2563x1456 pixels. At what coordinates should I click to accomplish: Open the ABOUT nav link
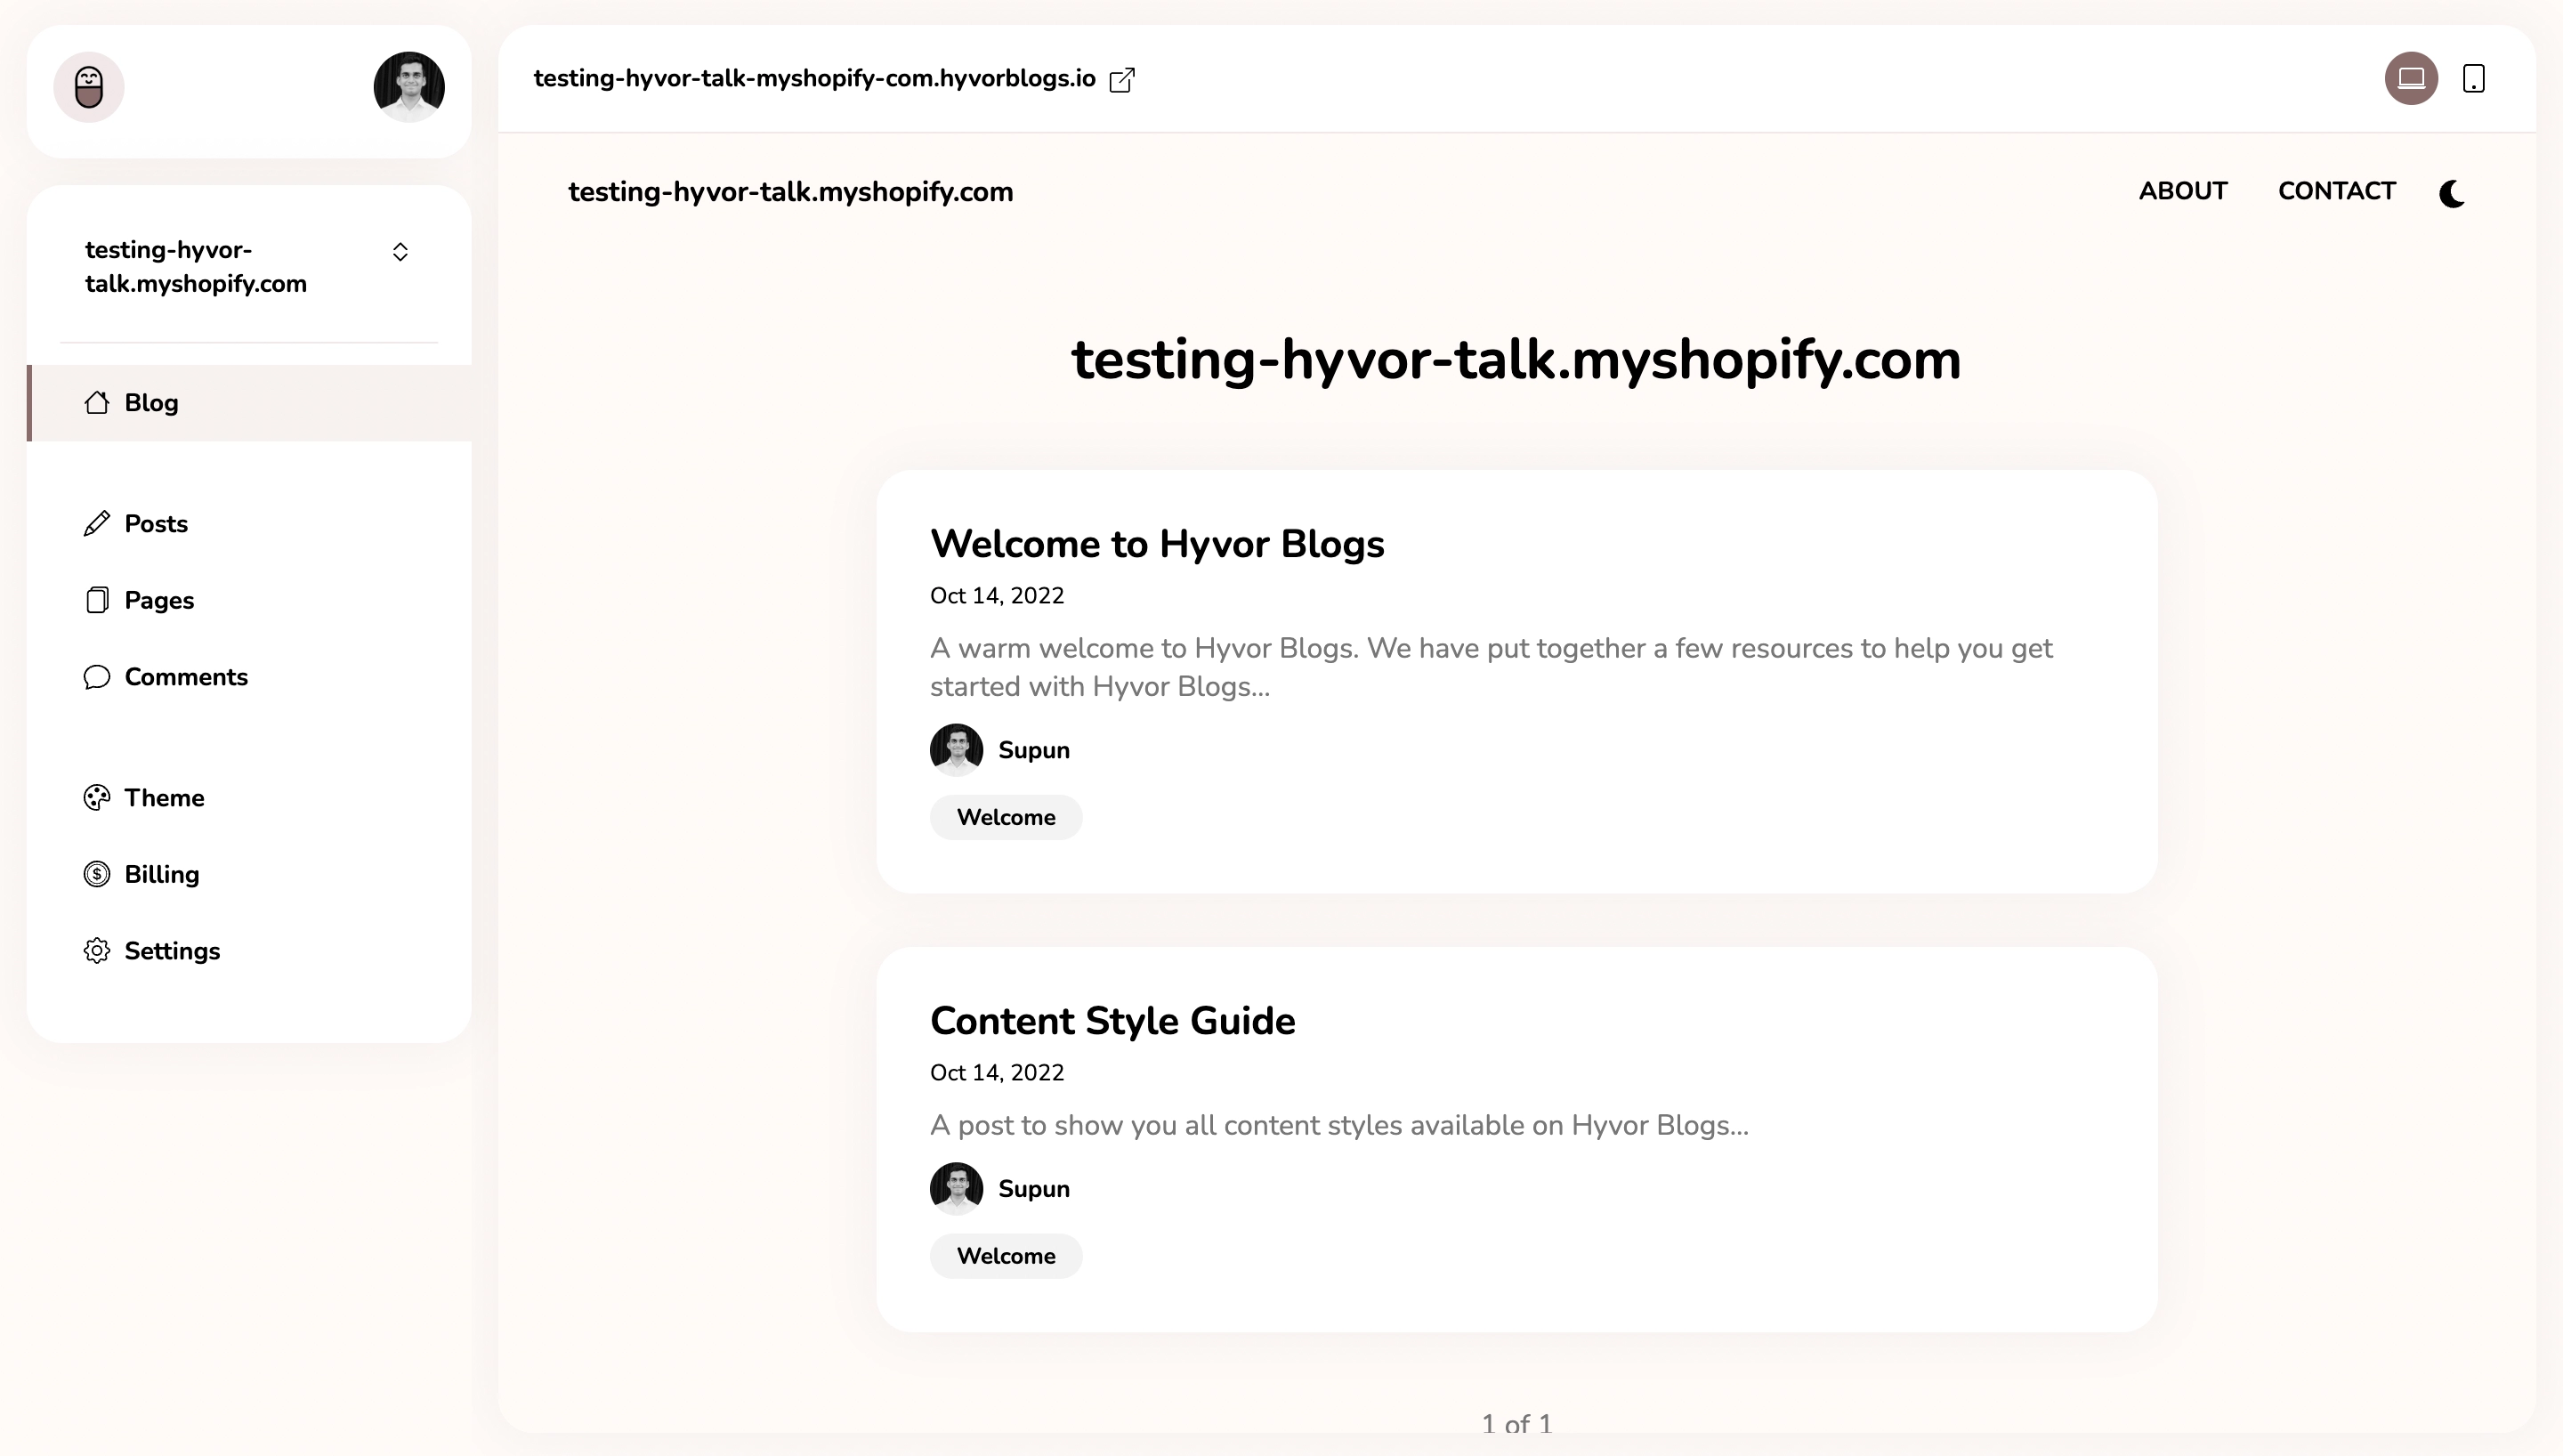click(x=2183, y=191)
